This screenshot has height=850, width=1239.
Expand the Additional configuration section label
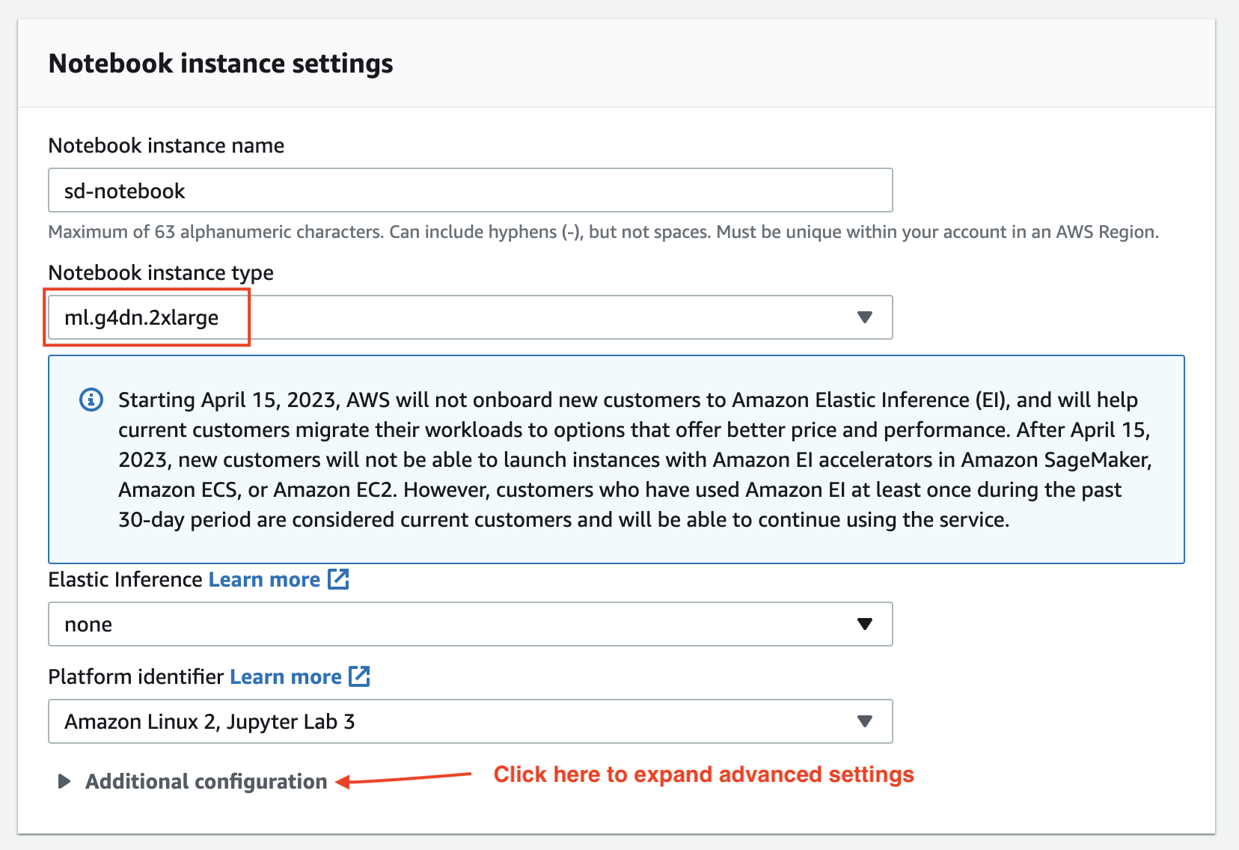pos(206,781)
